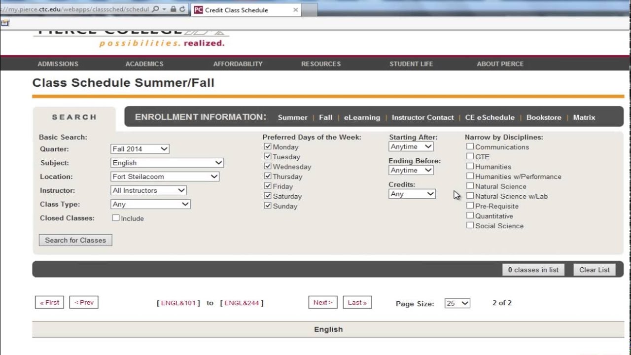The height and width of the screenshot is (355, 631).
Task: Click the Summer enrollment link
Action: coord(293,117)
